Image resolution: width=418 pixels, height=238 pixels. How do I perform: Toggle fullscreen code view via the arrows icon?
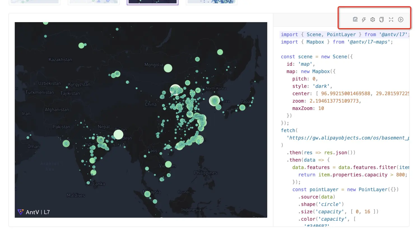click(391, 20)
